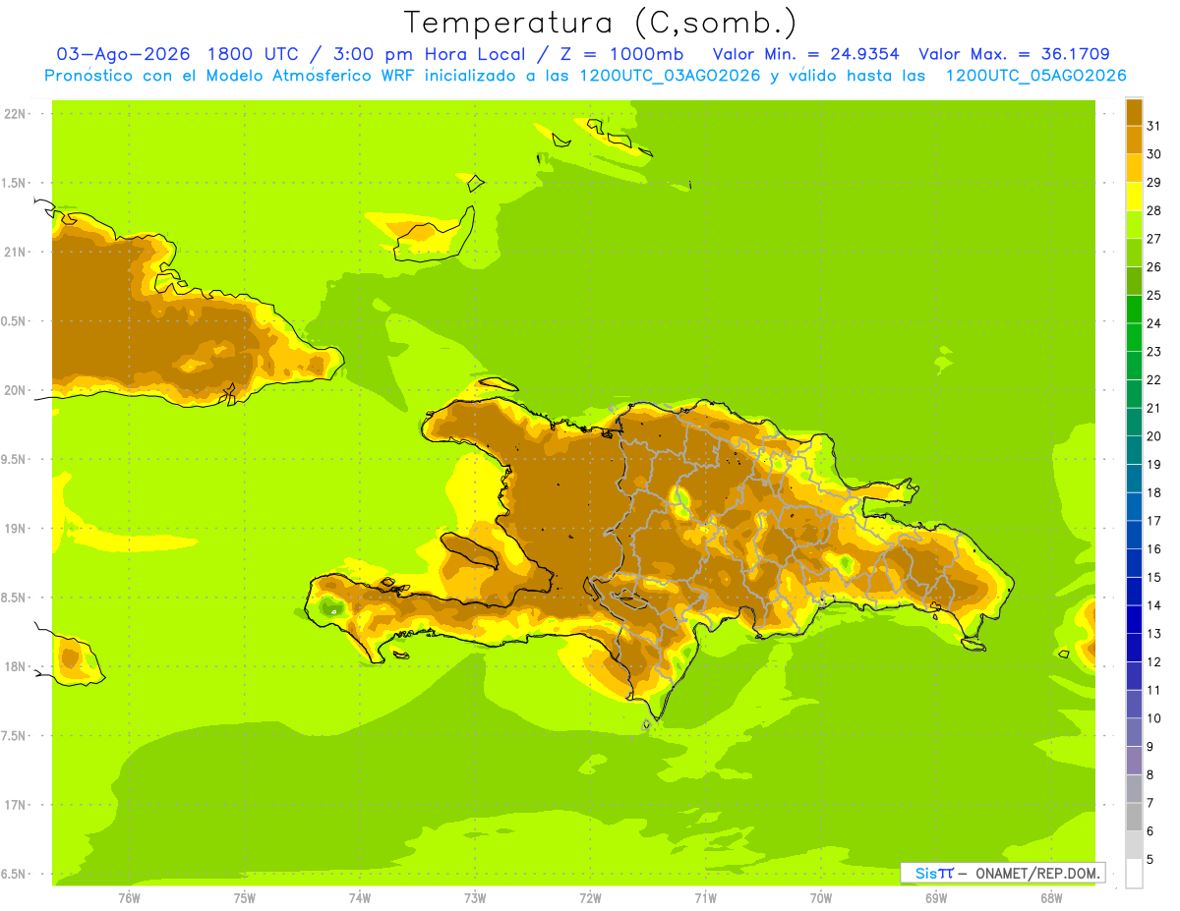Click the '19N' latitude label
1180x911 pixels.
coord(16,529)
